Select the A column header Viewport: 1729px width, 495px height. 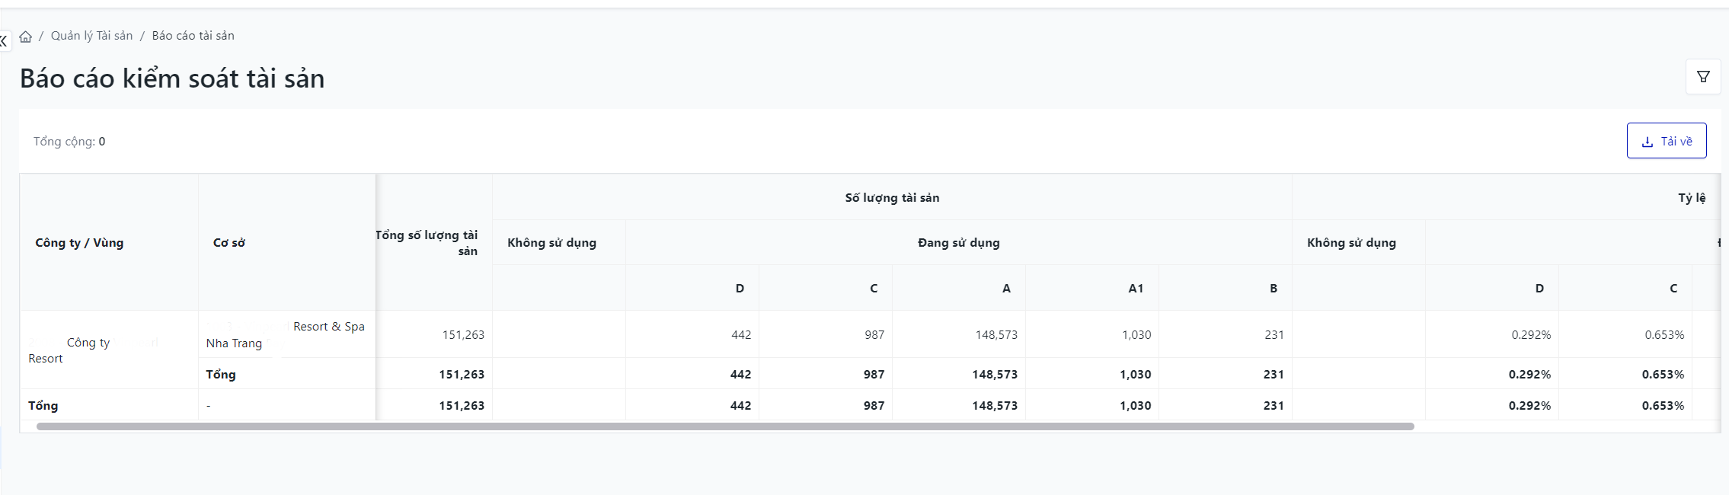coord(1006,289)
